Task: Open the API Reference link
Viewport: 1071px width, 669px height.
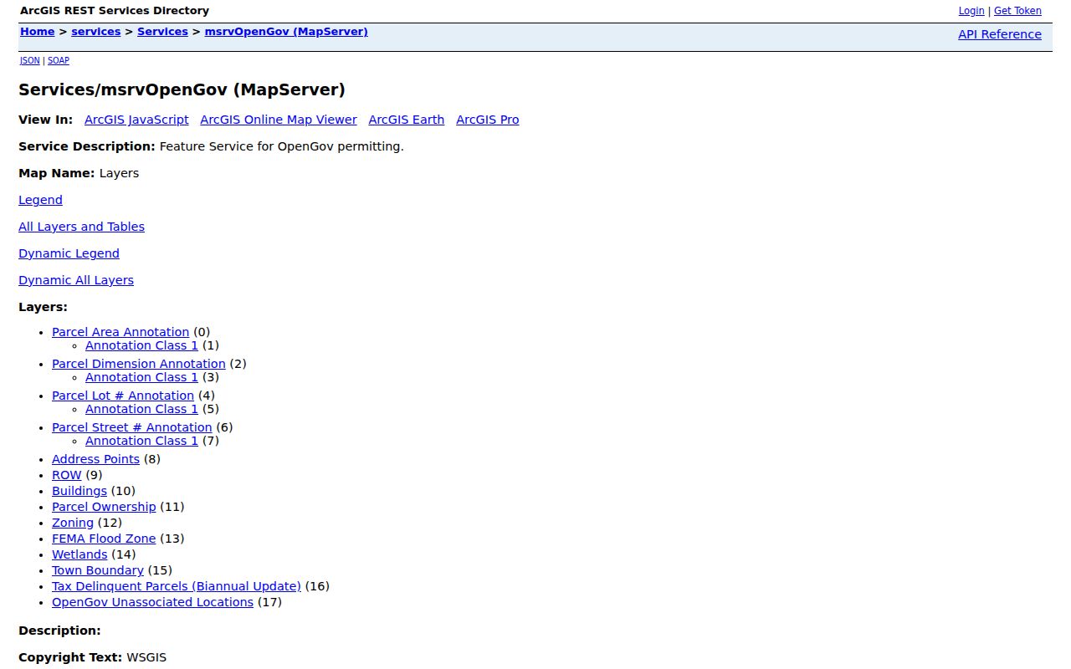Action: (1000, 34)
